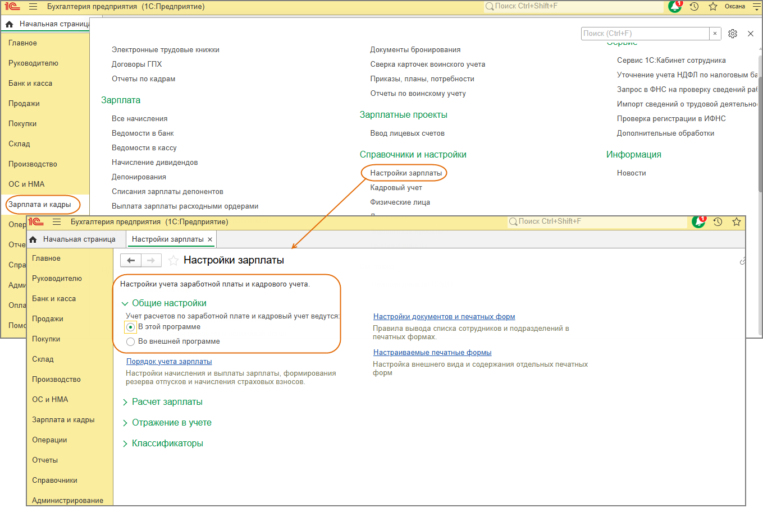Screen dimensions: 763x508
Task: Open Проверка регистрации в ИФНС
Action: click(x=671, y=119)
